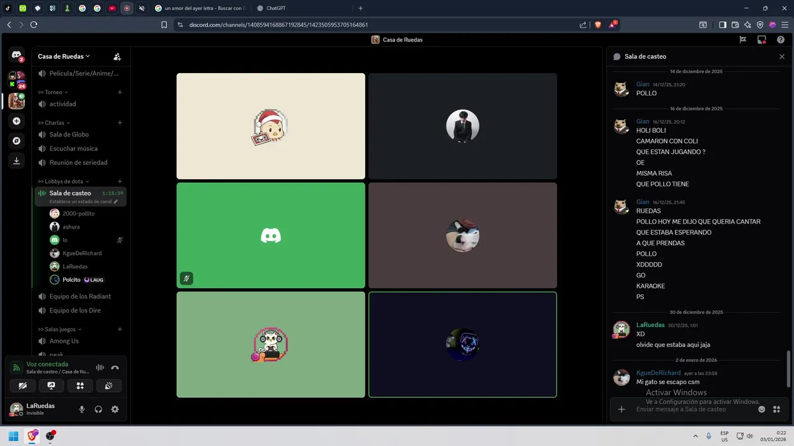Toggle Brave sidebar panel button
Viewport: 794px width, 446px height.
pos(723,25)
